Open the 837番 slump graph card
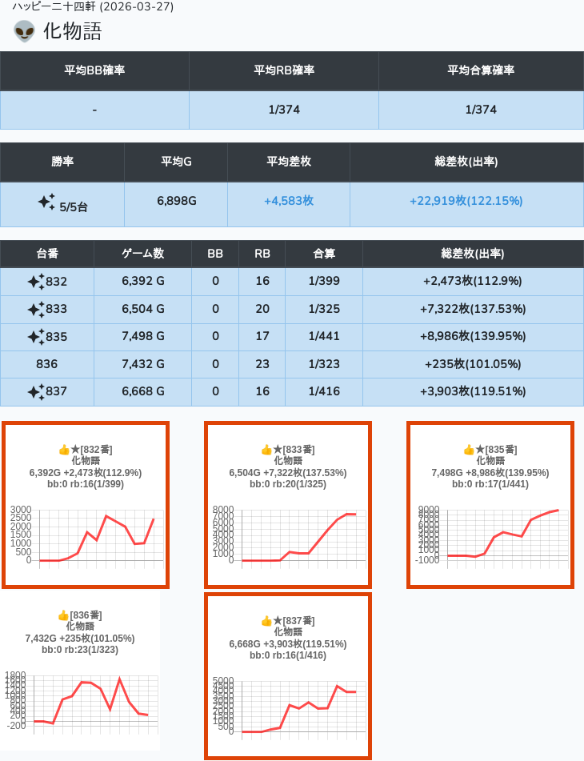Image resolution: width=584 pixels, height=761 pixels. (x=288, y=676)
